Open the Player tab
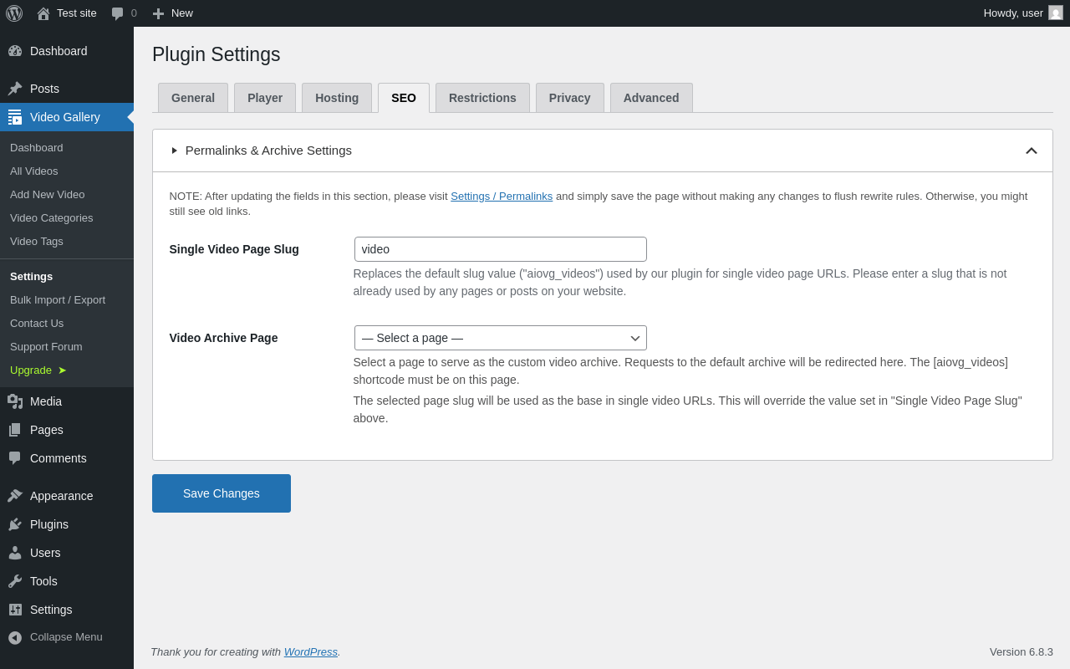This screenshot has width=1070, height=669. click(x=265, y=98)
